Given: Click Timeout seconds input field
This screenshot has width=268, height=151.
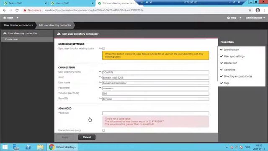Looking at the screenshot, I should click(155, 94).
